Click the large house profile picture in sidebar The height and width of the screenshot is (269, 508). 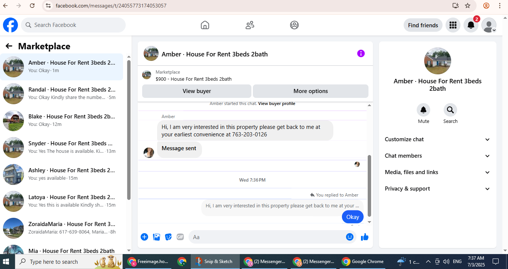pos(438,61)
